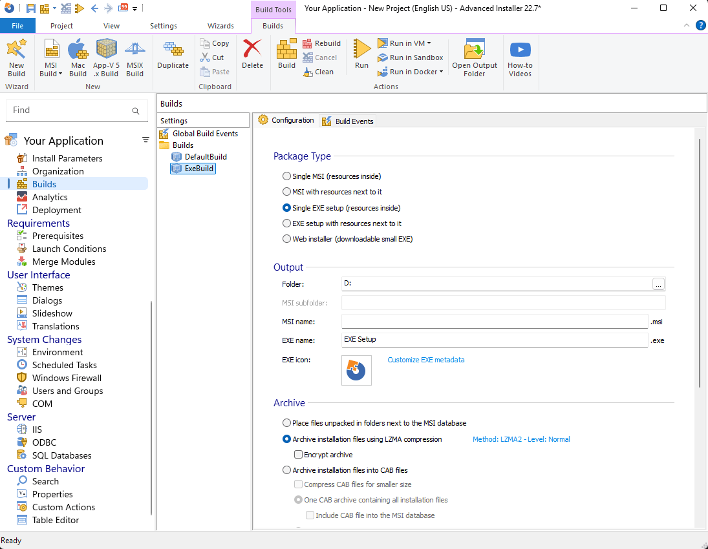Screen dimensions: 708x549
Task: Click the Customize EXE metadata link
Action: (425, 360)
